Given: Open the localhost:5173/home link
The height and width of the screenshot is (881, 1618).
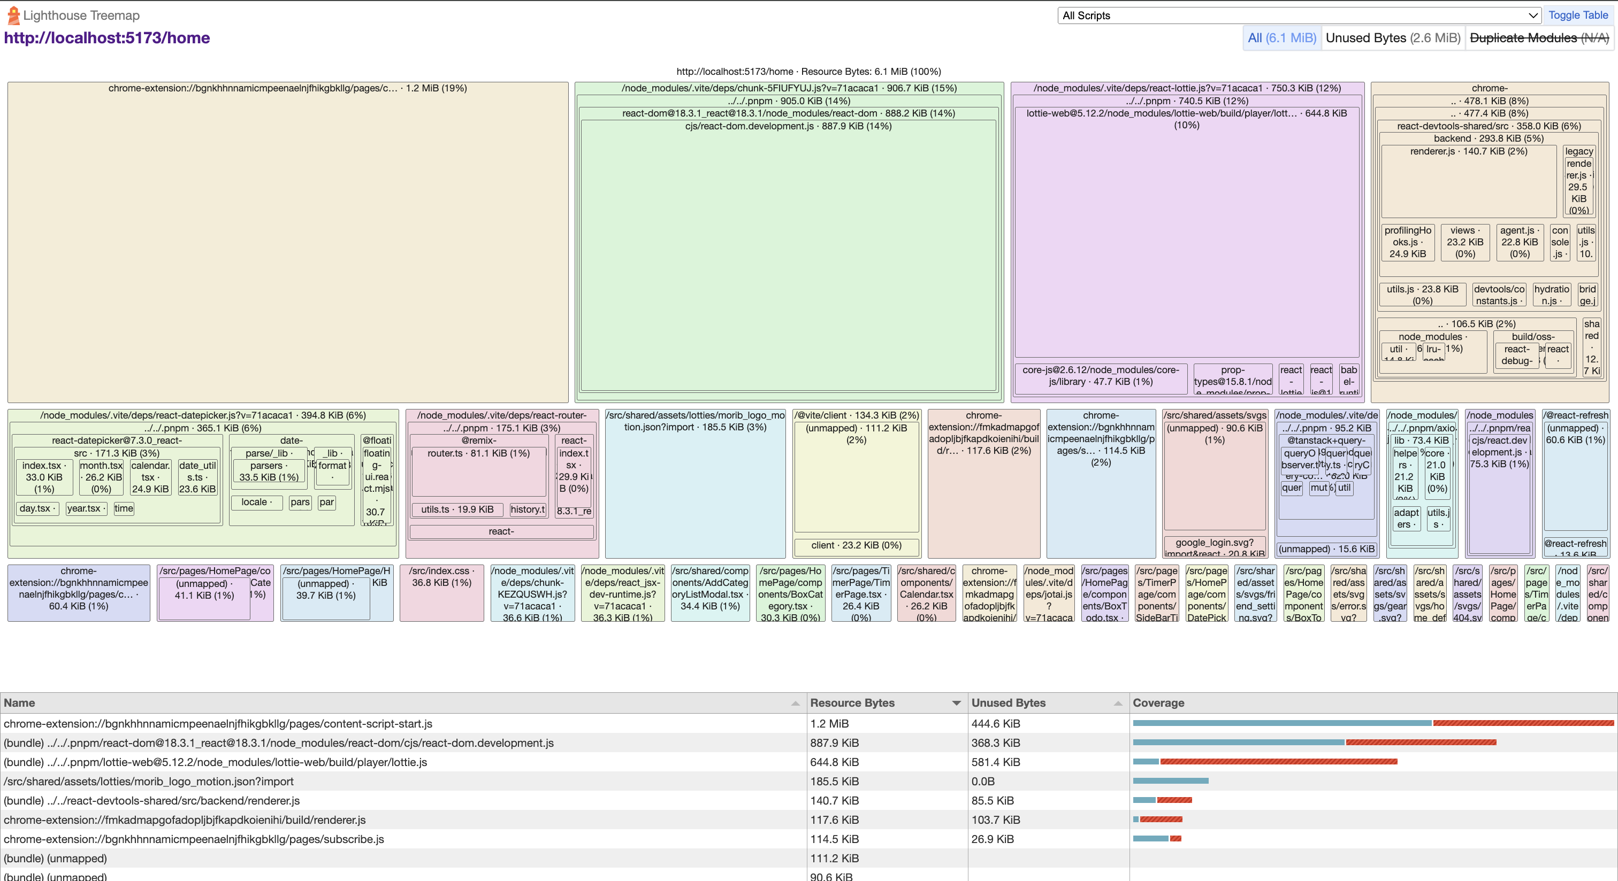Looking at the screenshot, I should [107, 38].
